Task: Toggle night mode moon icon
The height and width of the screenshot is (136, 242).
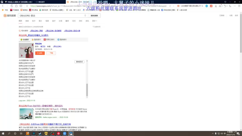Action: pyautogui.click(x=230, y=6)
